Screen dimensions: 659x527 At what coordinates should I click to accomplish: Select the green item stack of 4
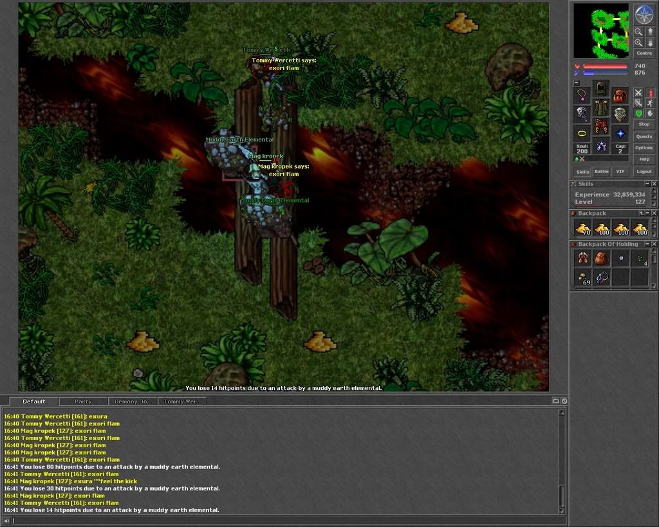coord(640,259)
